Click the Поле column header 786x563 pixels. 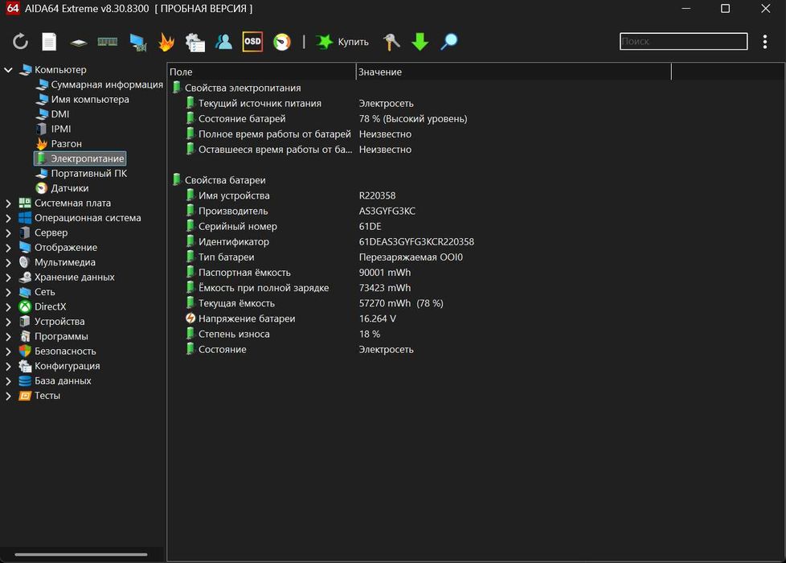(261, 72)
